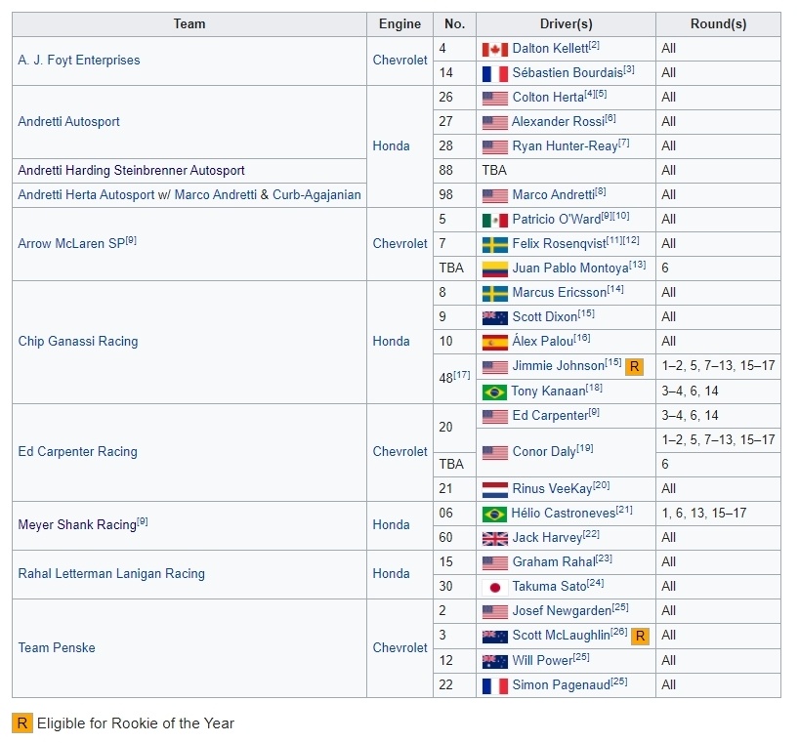Click the R legend badge before Eligible for Rookie
This screenshot has height=743, width=799.
pyautogui.click(x=21, y=723)
